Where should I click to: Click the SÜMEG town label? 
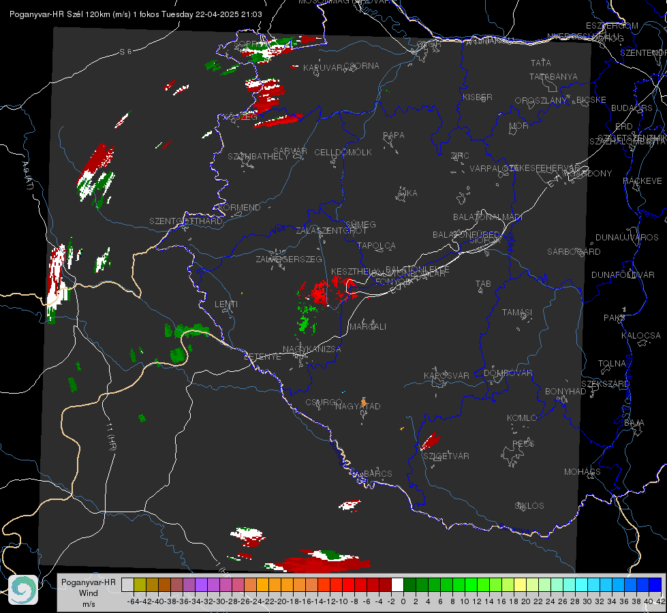click(x=360, y=224)
